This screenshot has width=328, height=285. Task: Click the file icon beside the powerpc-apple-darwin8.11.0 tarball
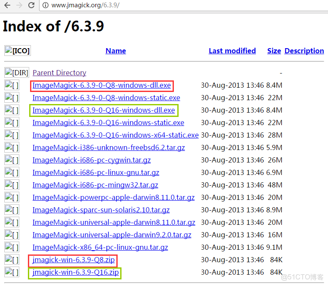click(x=12, y=197)
